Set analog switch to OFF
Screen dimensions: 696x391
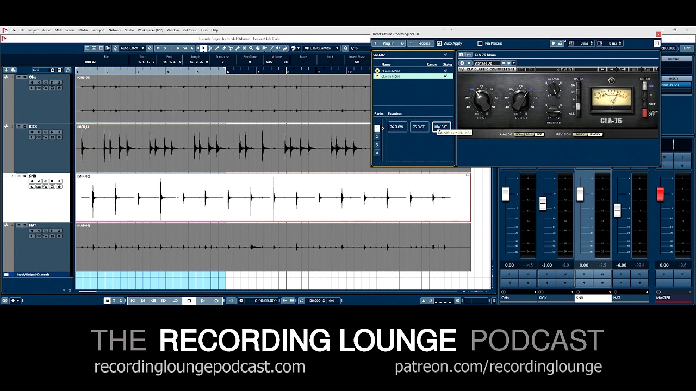(x=539, y=134)
